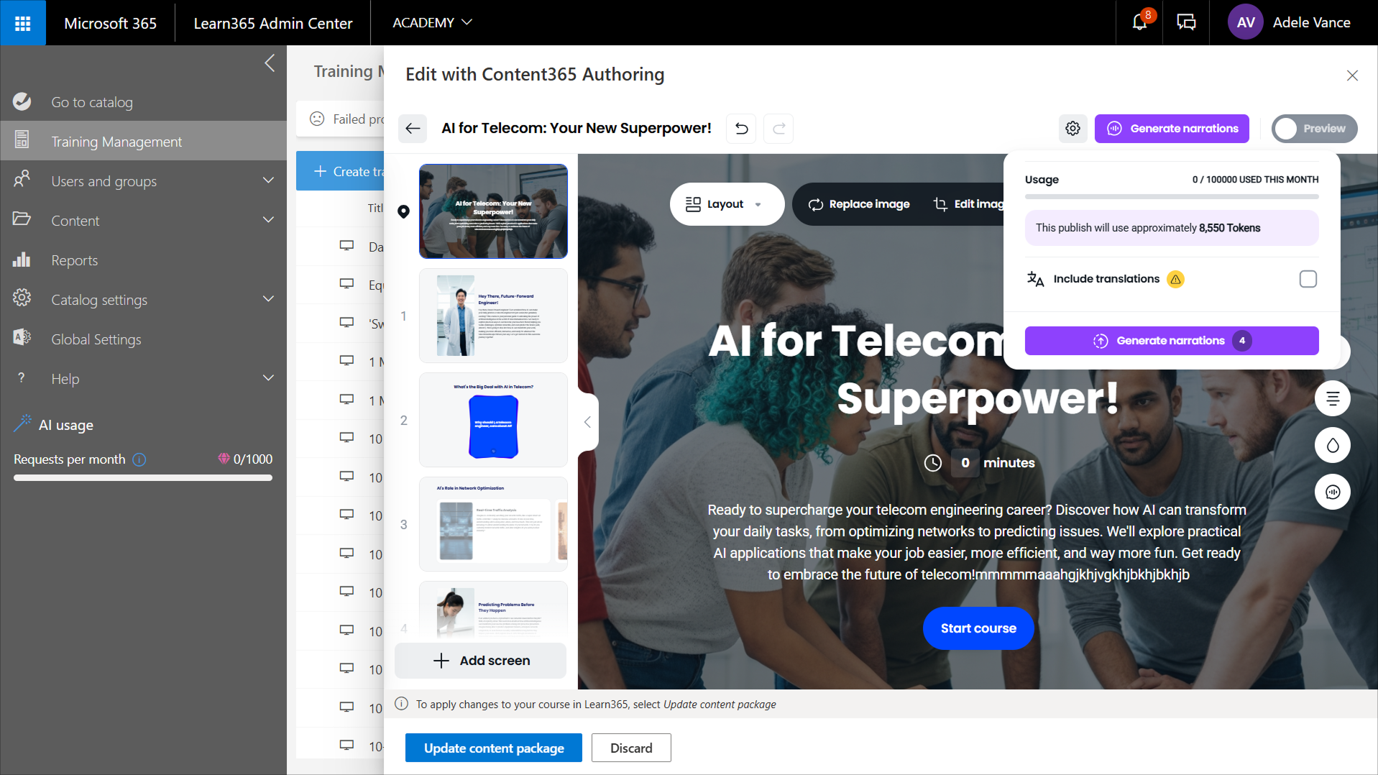Click the redo arrow icon
Viewport: 1378px width, 775px height.
pyautogui.click(x=778, y=129)
